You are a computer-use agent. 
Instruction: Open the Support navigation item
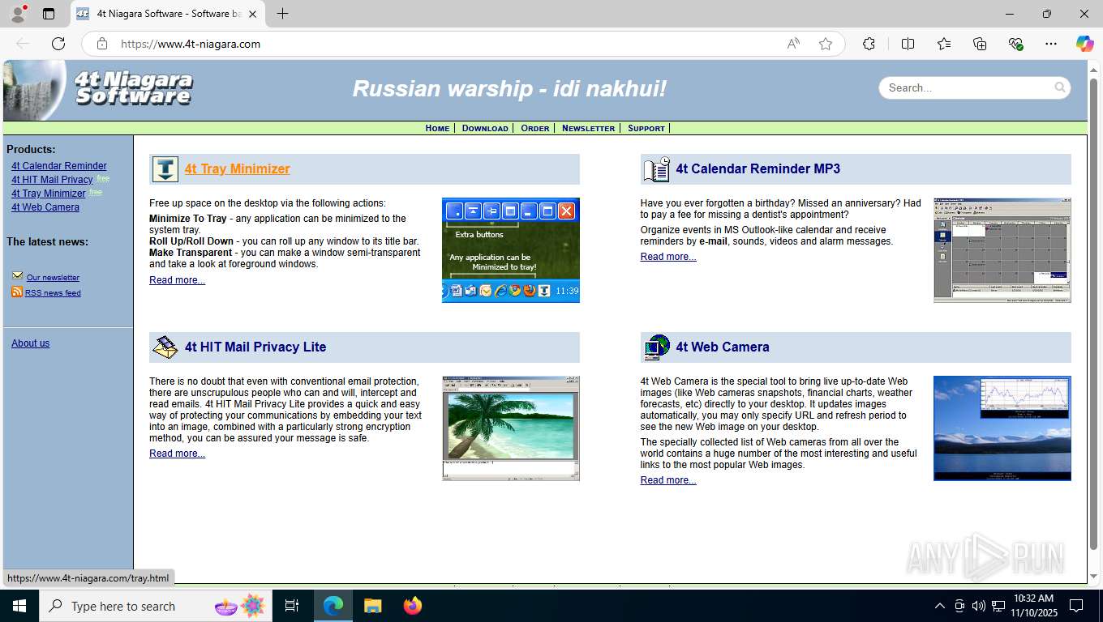[646, 128]
